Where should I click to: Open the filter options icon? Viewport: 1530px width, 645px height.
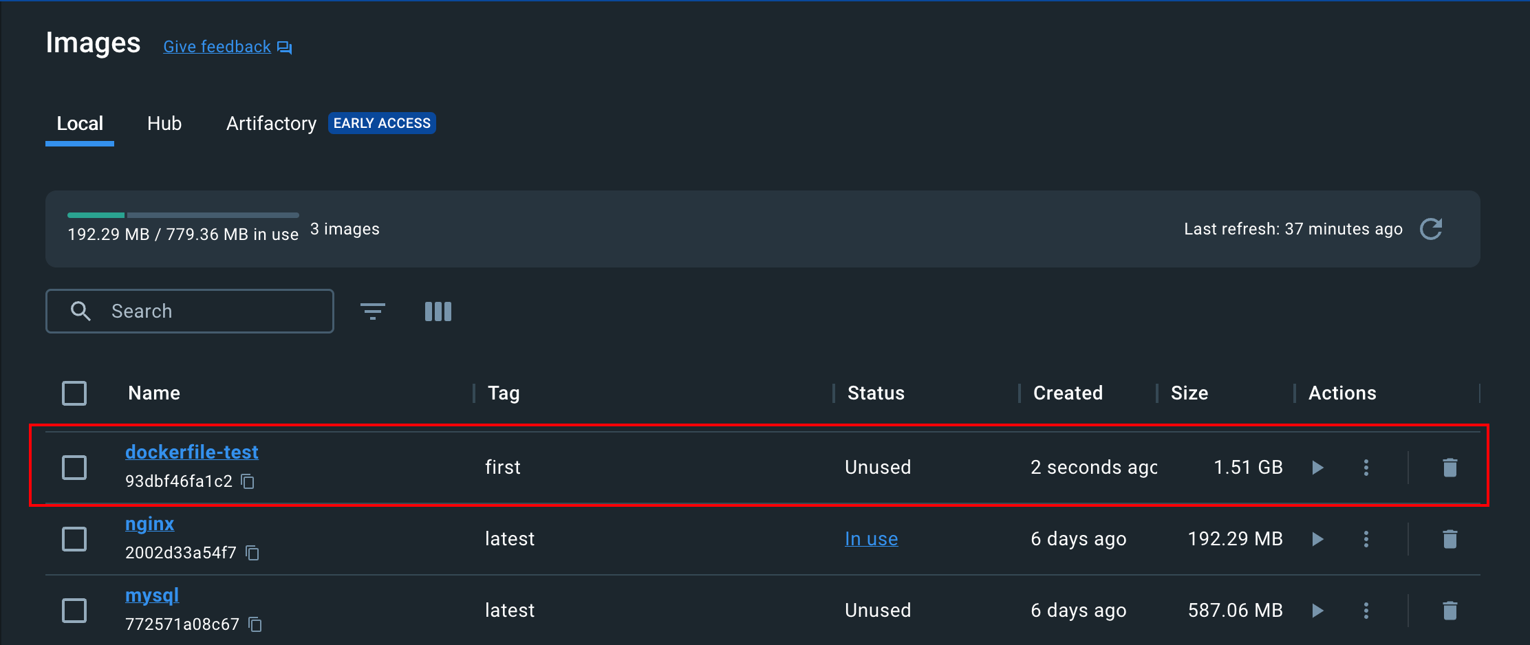click(373, 311)
